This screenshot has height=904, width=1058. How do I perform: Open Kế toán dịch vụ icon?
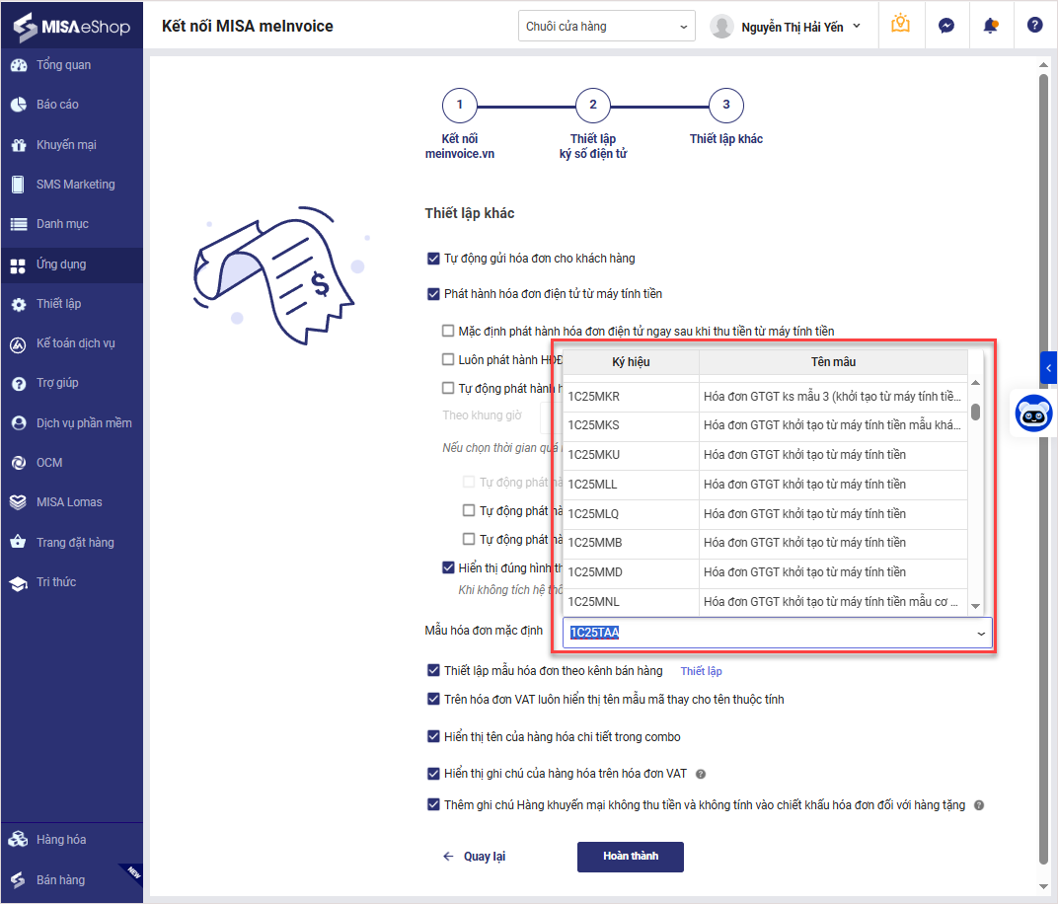pyautogui.click(x=19, y=344)
